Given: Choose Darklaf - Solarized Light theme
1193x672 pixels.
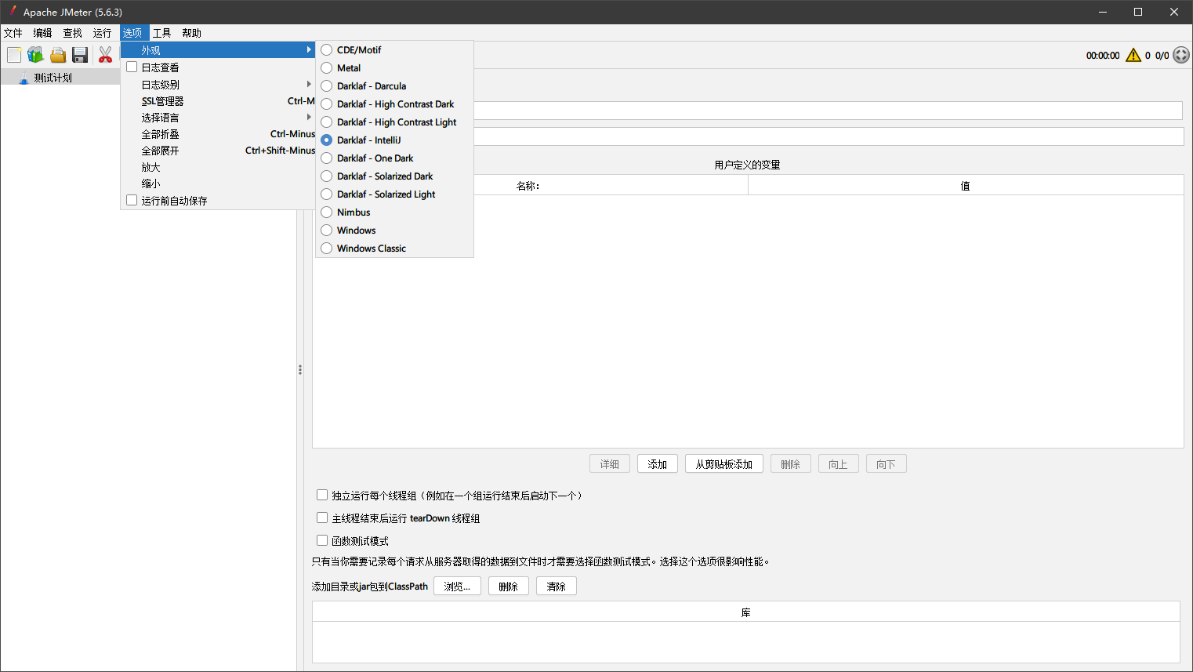Looking at the screenshot, I should pyautogui.click(x=395, y=194).
